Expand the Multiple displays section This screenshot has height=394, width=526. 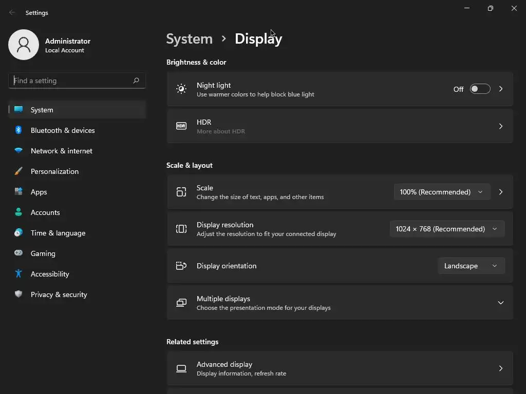coord(500,303)
